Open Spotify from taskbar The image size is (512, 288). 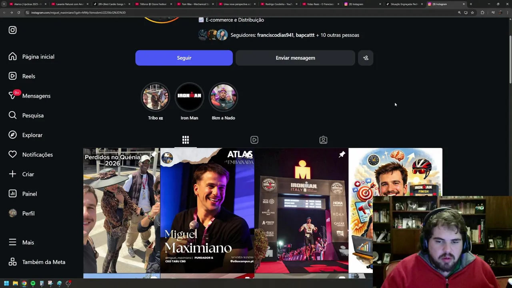(33, 283)
